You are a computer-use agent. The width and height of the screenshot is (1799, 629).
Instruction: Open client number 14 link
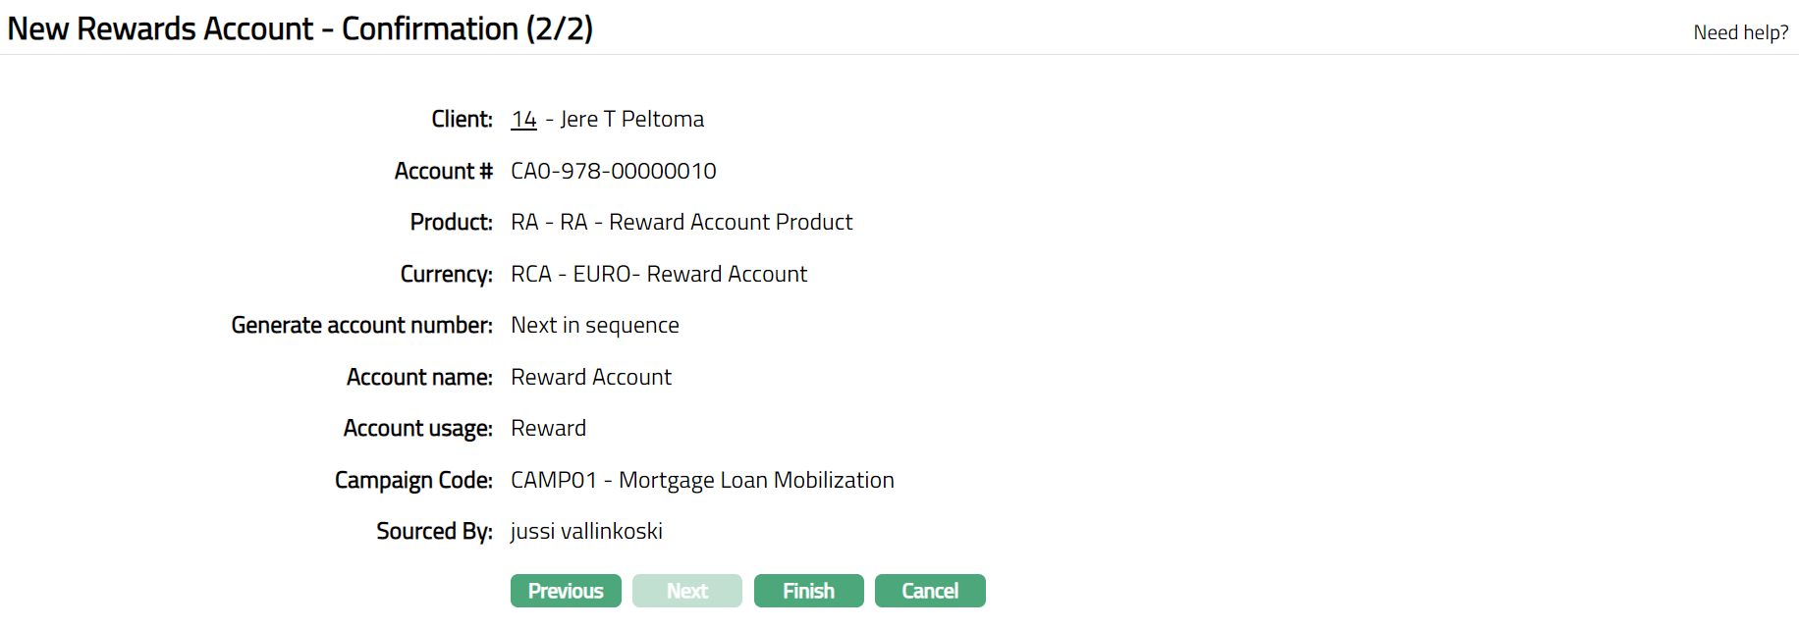click(x=523, y=120)
